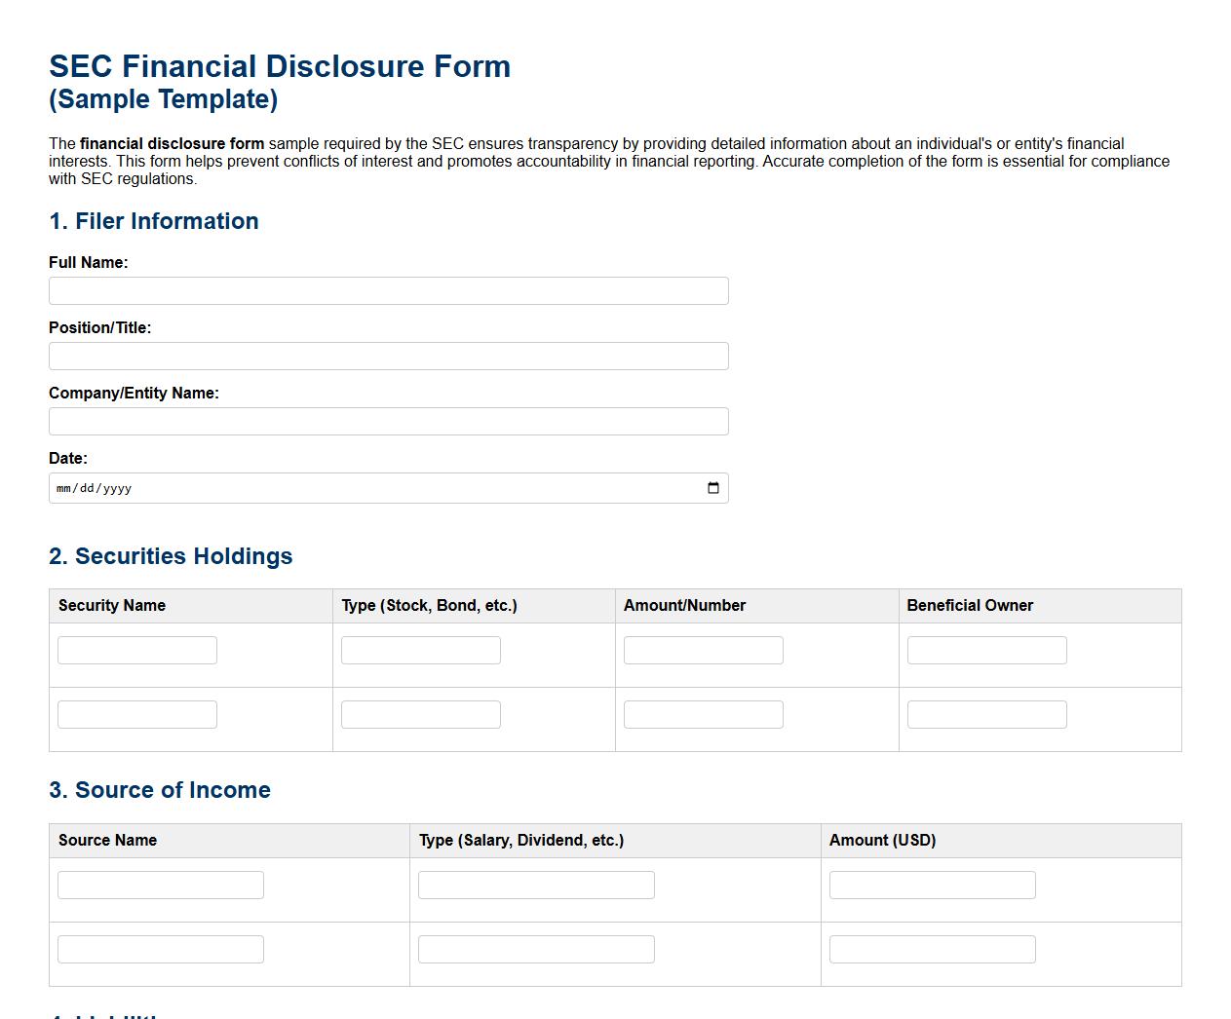Viewport: 1231px width, 1019px height.
Task: Click the Full Name input field
Action: [388, 290]
